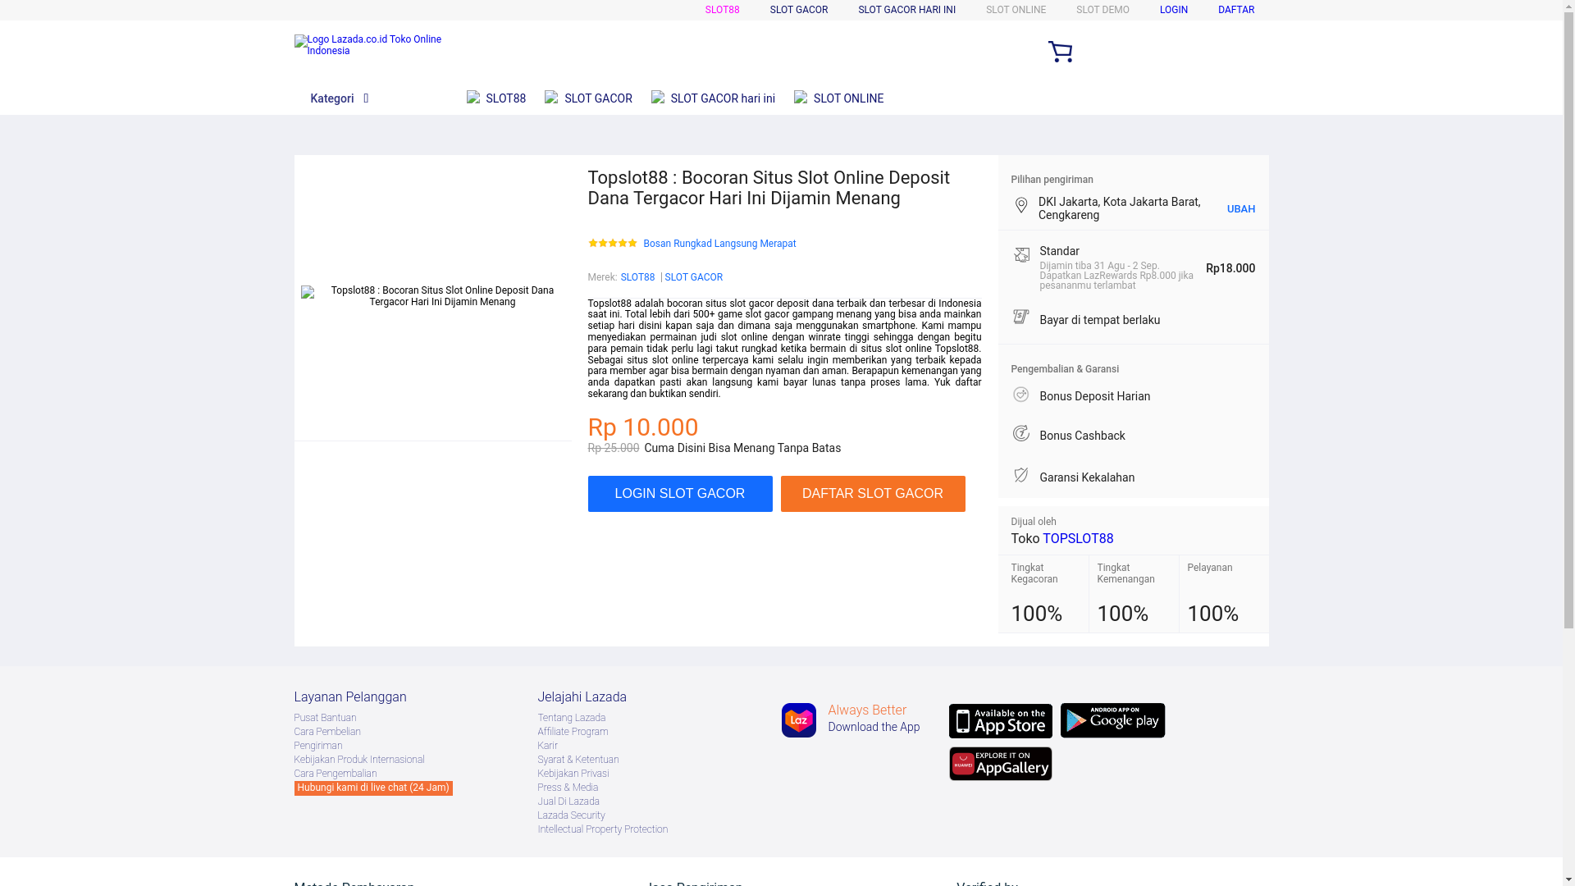1575x886 pixels.
Task: Click the SLOT88 brand link
Action: coord(637,277)
